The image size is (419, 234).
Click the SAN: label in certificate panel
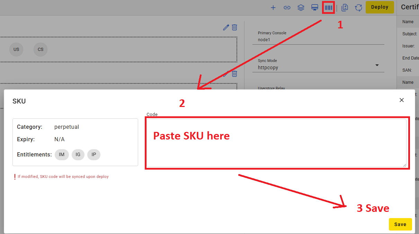click(407, 70)
